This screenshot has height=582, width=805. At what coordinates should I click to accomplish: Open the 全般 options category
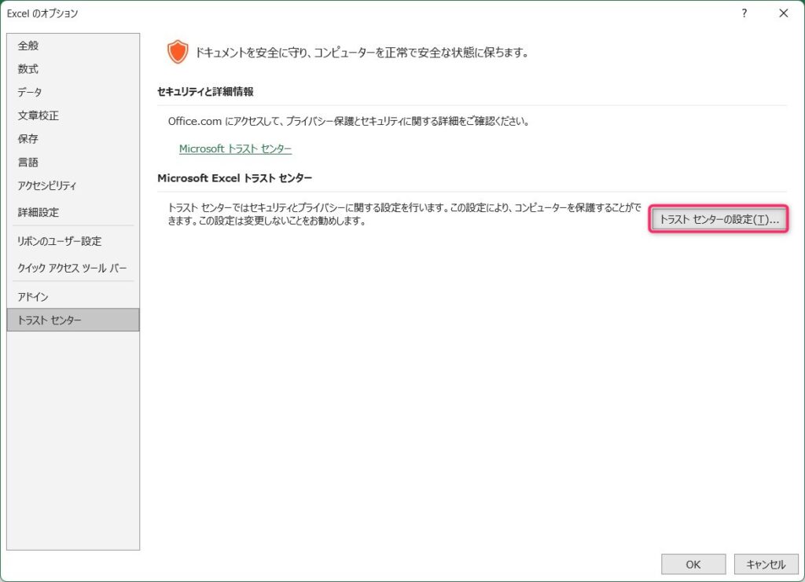[28, 46]
